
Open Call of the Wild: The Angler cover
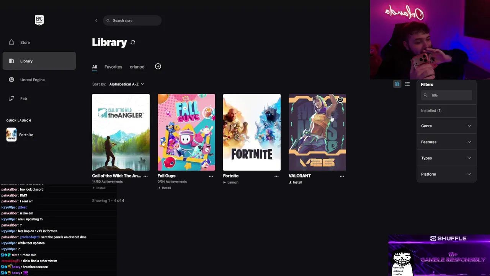click(121, 132)
